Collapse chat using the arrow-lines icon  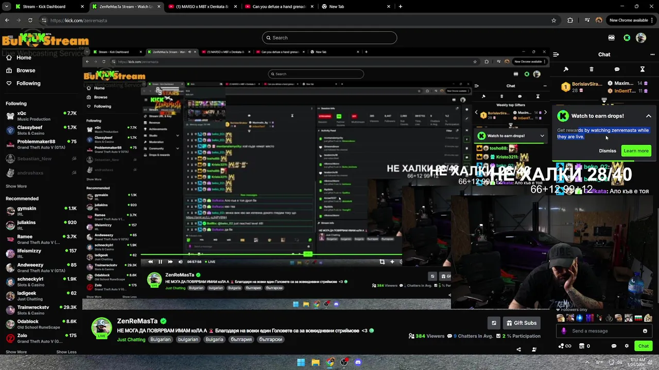pos(556,54)
